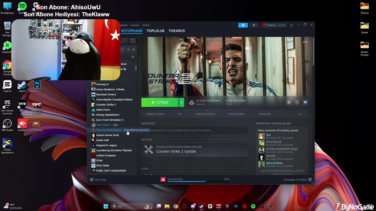376x211 pixels.
Task: Expand play options dropdown next to OYNA
Action: (182, 102)
